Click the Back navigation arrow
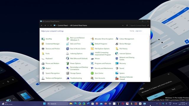The width and height of the screenshot is (189, 106). [x=42, y=26]
